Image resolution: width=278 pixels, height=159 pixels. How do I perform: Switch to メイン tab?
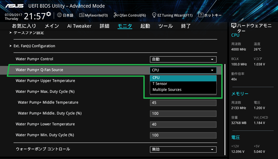pos(52,26)
